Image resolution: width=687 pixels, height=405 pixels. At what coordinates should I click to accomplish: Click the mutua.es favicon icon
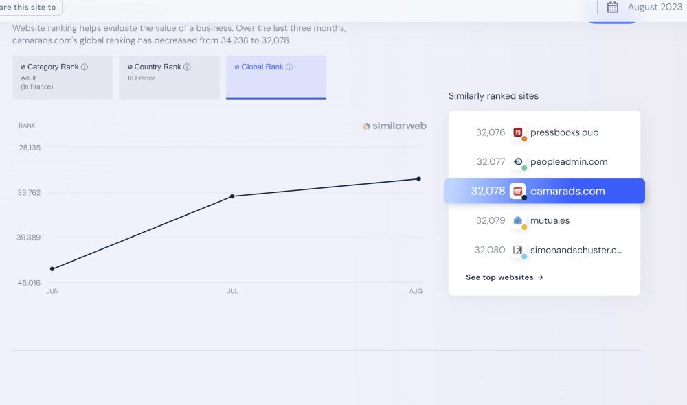[518, 221]
